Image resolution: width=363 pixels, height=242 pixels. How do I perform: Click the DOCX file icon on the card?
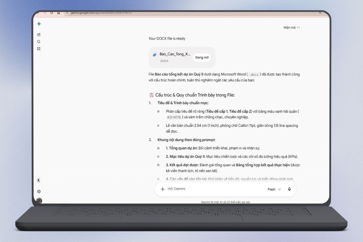155,55
